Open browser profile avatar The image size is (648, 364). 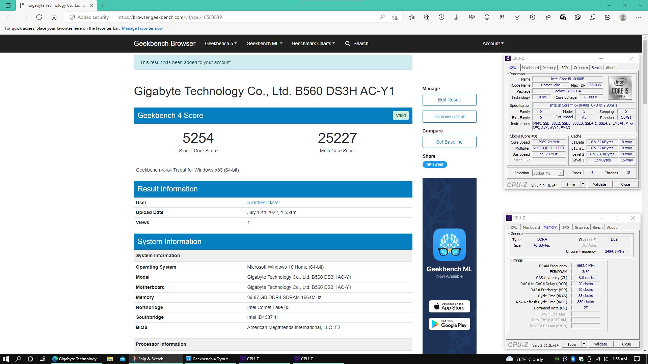tap(623, 17)
